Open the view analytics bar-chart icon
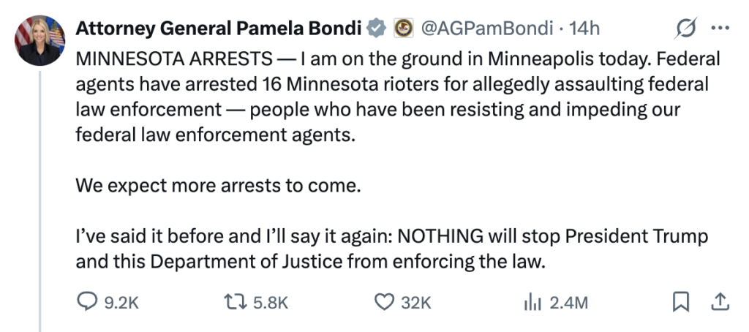Viewport: 749px width, 332px height. 532,302
